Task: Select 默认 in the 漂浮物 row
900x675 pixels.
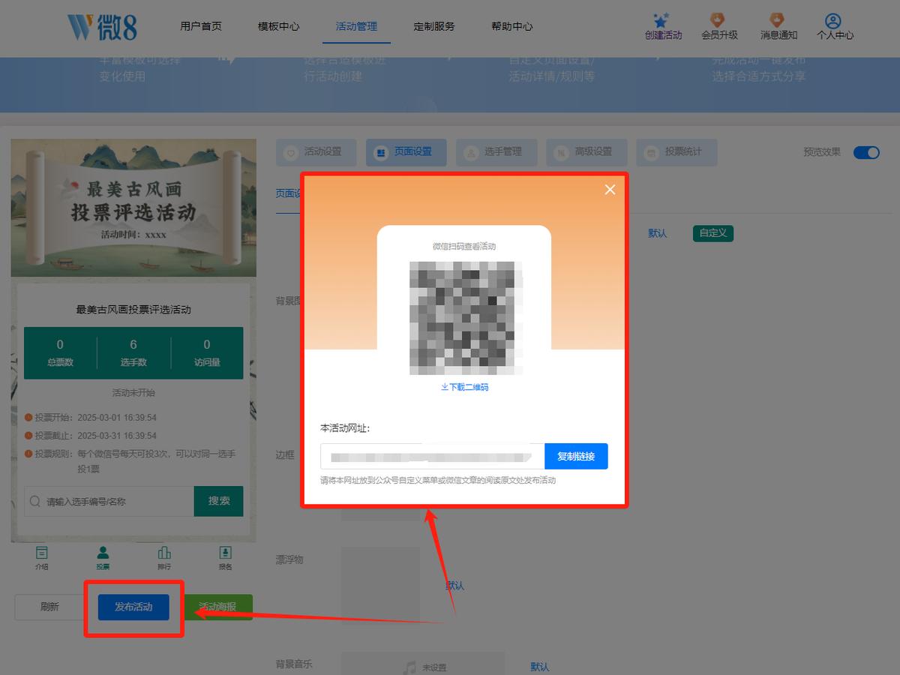Action: click(x=455, y=585)
